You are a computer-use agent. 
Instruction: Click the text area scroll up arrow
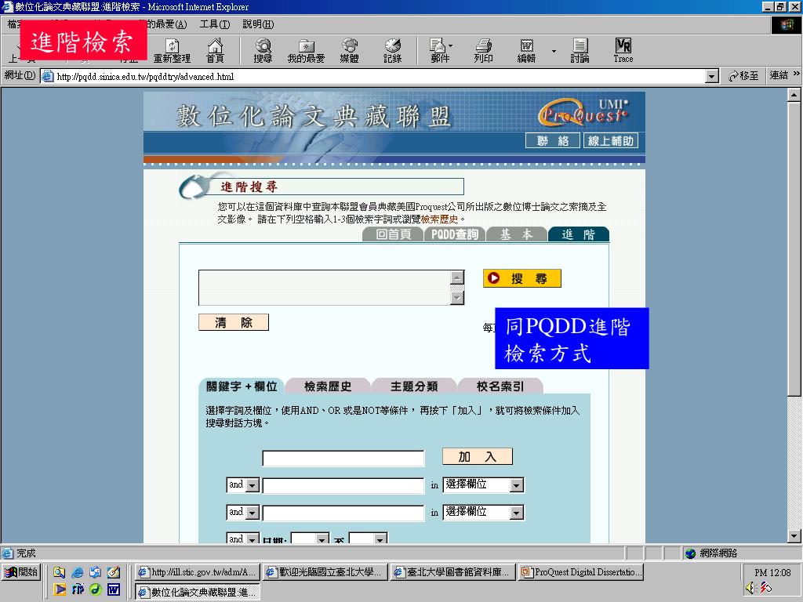[x=457, y=277]
